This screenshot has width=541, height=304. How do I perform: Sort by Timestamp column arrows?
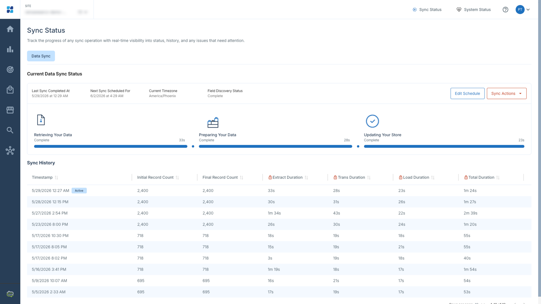point(56,178)
